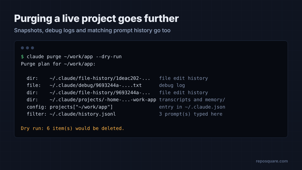Click the ~/.claude/history.jsonl filter path

pos(83,114)
